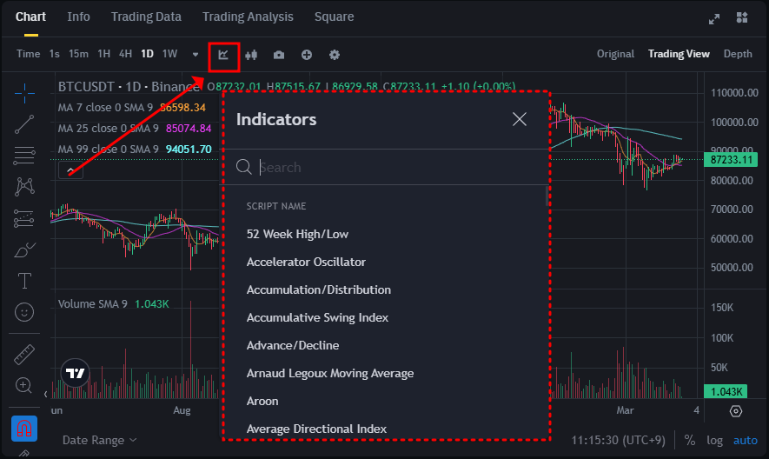Choose Accelerator Oscillator from indicator list
The image size is (769, 459).
click(306, 262)
